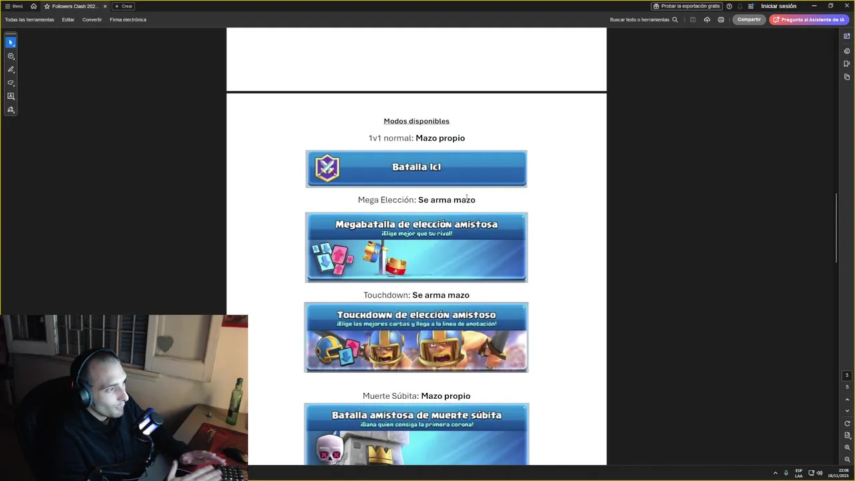Click the Batalla 1c1 banner image
The image size is (855, 481).
416,168
